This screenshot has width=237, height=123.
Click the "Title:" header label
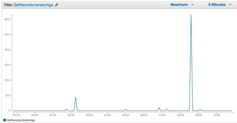pos(8,5)
